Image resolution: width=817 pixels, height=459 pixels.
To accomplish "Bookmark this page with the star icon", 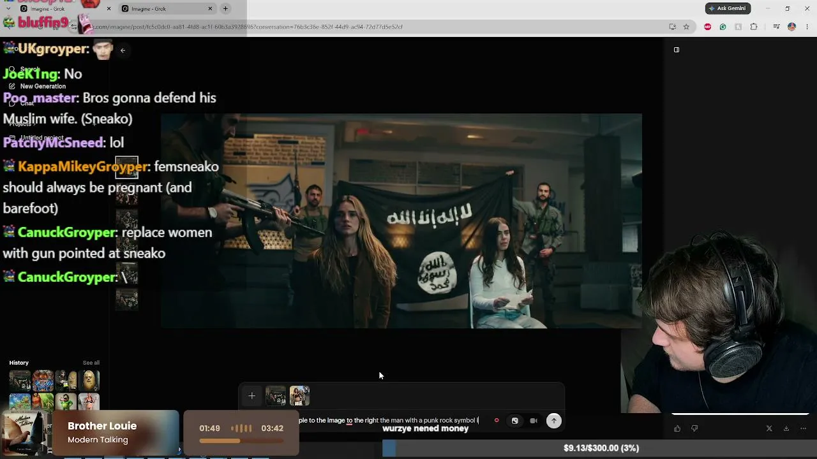I will (x=686, y=27).
